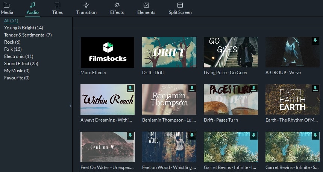323x172 pixels.
Task: Click the Drift - Drift label
Action: click(x=153, y=73)
